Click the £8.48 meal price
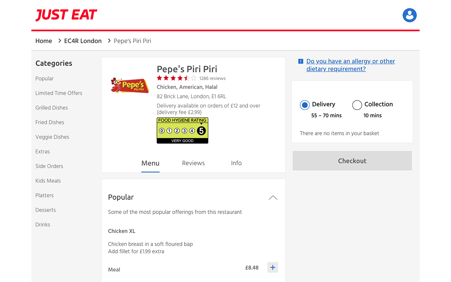 (x=252, y=268)
